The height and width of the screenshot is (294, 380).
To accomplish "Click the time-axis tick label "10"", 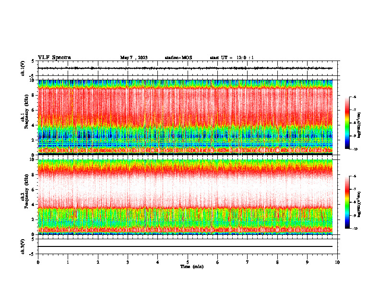I will pos(337,262).
